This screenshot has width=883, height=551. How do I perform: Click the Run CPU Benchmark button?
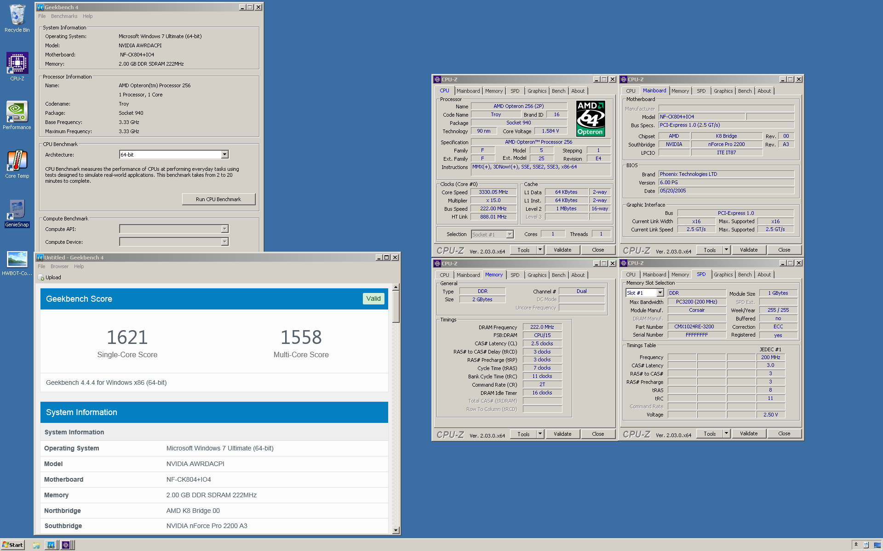click(218, 199)
